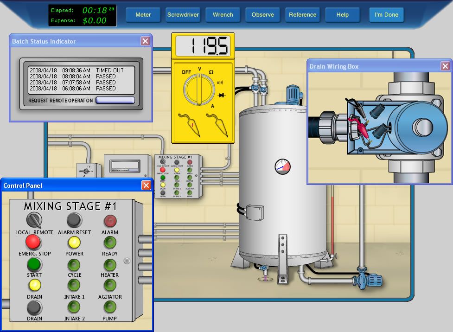The width and height of the screenshot is (453, 332).
Task: Toggle the LOCAL/REMOTE selector switch
Action: click(x=34, y=220)
